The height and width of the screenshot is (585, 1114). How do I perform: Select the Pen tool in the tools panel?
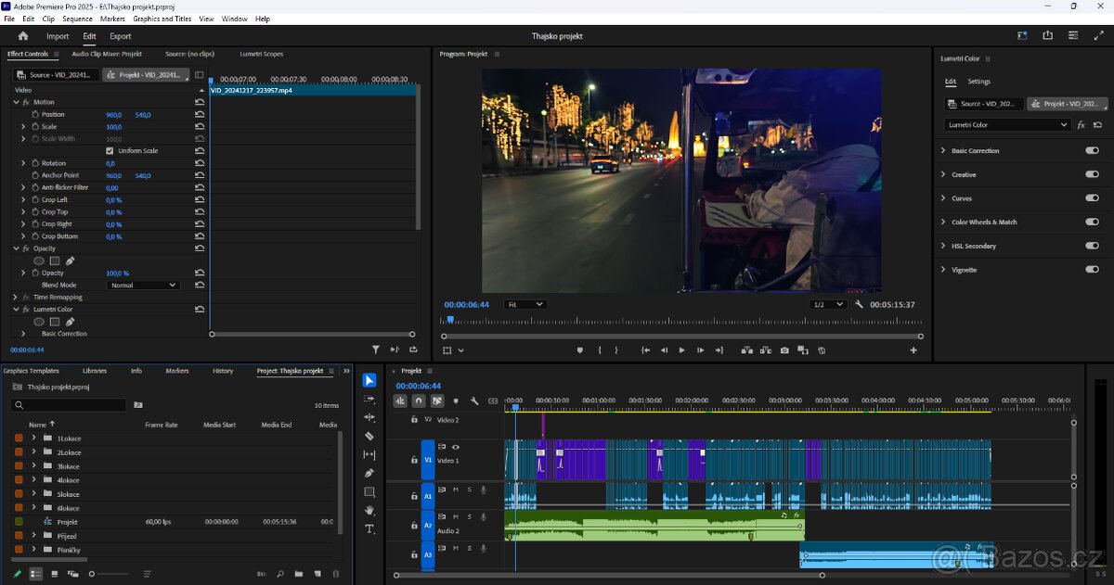[x=369, y=473]
